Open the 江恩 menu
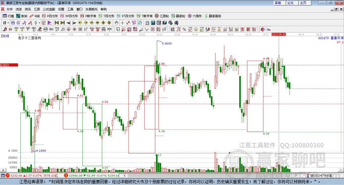 [37, 9]
